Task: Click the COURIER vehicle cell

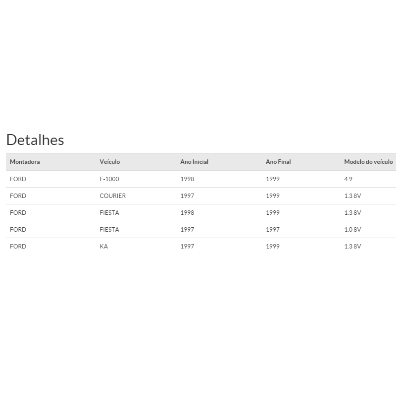Action: click(x=113, y=196)
